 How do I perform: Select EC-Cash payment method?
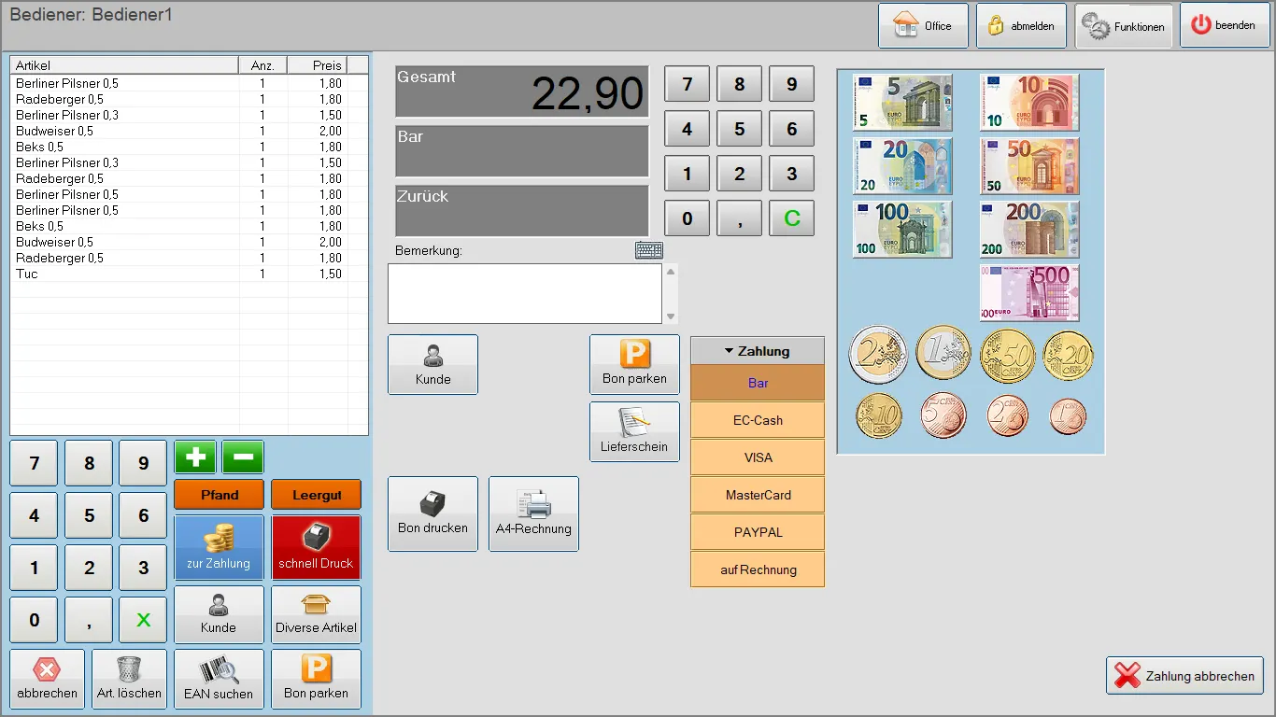click(x=758, y=420)
